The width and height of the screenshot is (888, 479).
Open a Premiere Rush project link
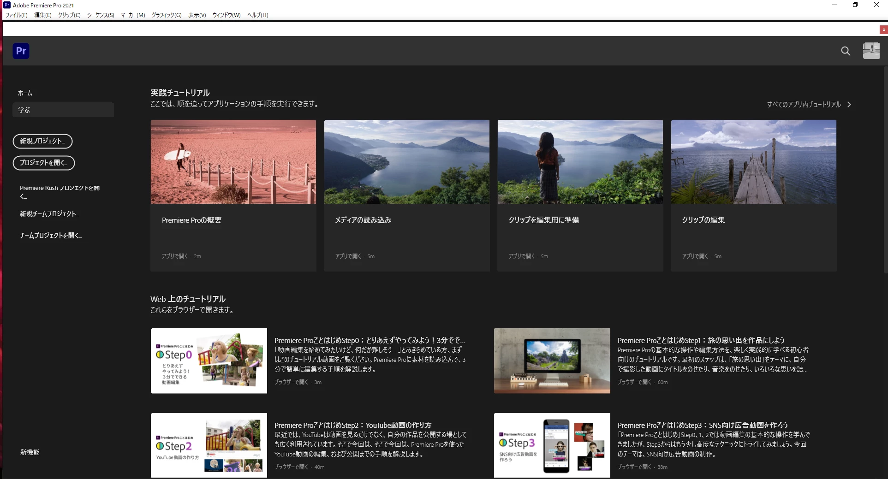60,192
